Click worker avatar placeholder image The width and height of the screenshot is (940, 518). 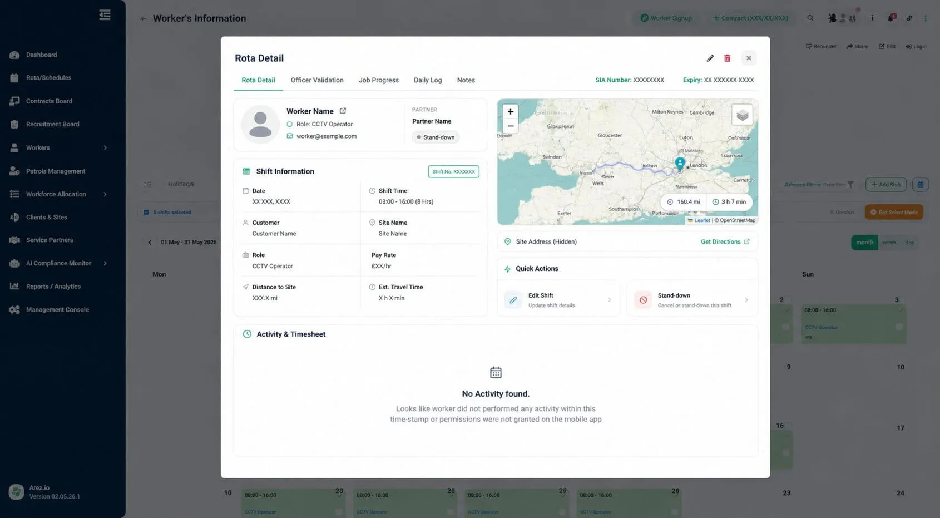[x=260, y=124]
